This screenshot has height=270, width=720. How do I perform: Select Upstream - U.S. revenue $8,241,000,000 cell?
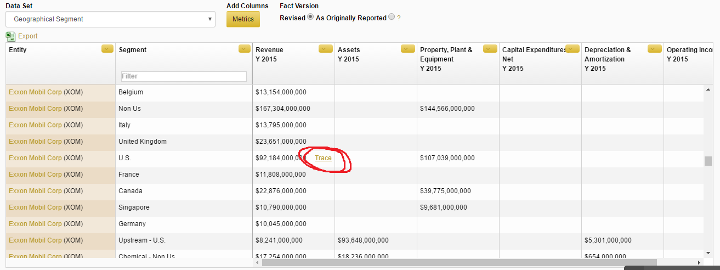pos(293,240)
